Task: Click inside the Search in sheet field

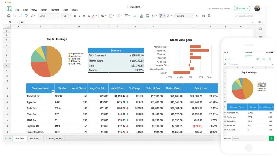Action: pyautogui.click(x=248, y=16)
